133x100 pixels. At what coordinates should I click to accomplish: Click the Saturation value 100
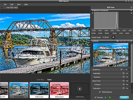point(127,89)
